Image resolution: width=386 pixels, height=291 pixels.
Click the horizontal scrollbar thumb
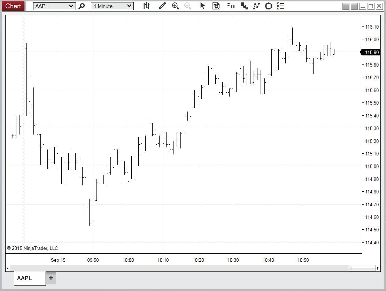pyautogui.click(x=362, y=268)
